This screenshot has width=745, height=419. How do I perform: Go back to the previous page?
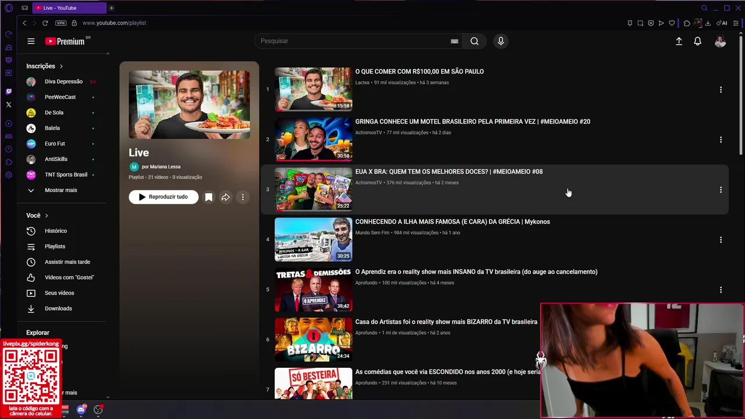pyautogui.click(x=24, y=23)
